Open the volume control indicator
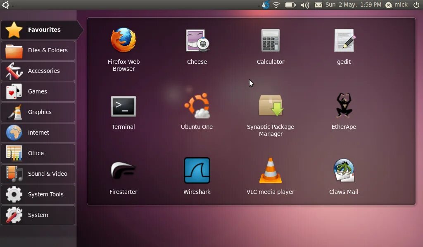This screenshot has height=247, width=423. (305, 5)
